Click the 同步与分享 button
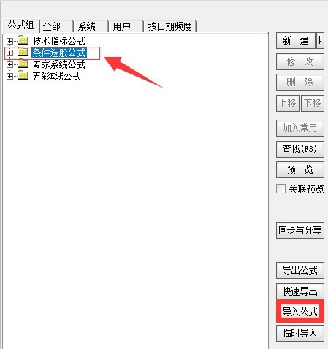Viewport: 328px width, 349px height. [x=300, y=230]
